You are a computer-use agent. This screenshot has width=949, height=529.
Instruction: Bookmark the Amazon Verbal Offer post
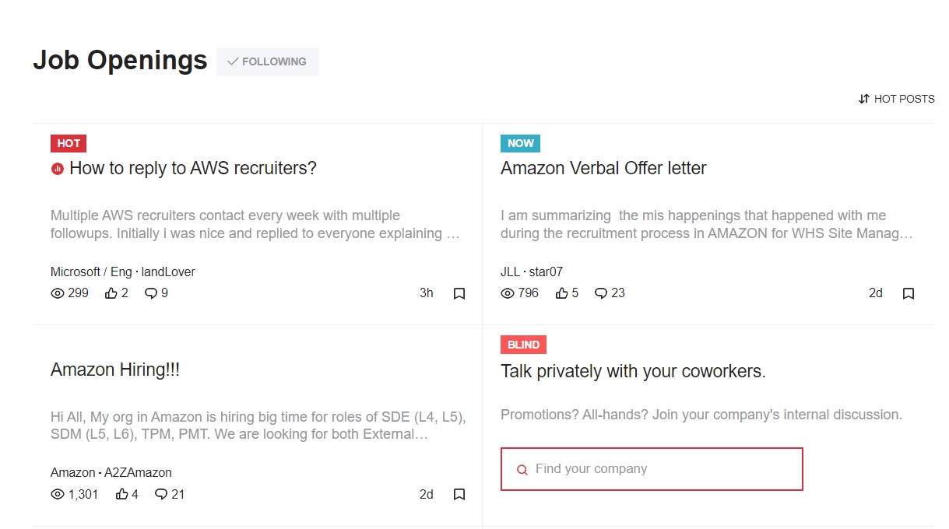click(908, 293)
